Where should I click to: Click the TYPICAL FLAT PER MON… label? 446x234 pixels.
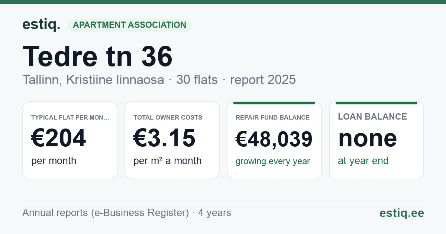click(x=70, y=117)
